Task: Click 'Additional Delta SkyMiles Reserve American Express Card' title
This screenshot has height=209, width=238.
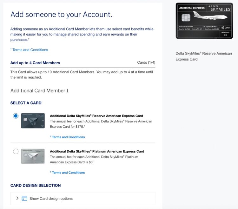Action: (96, 116)
